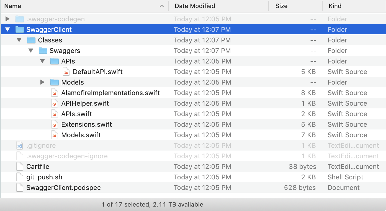Select the Models.swift file icon
Viewport: 386px width, 211px height.
click(x=54, y=135)
